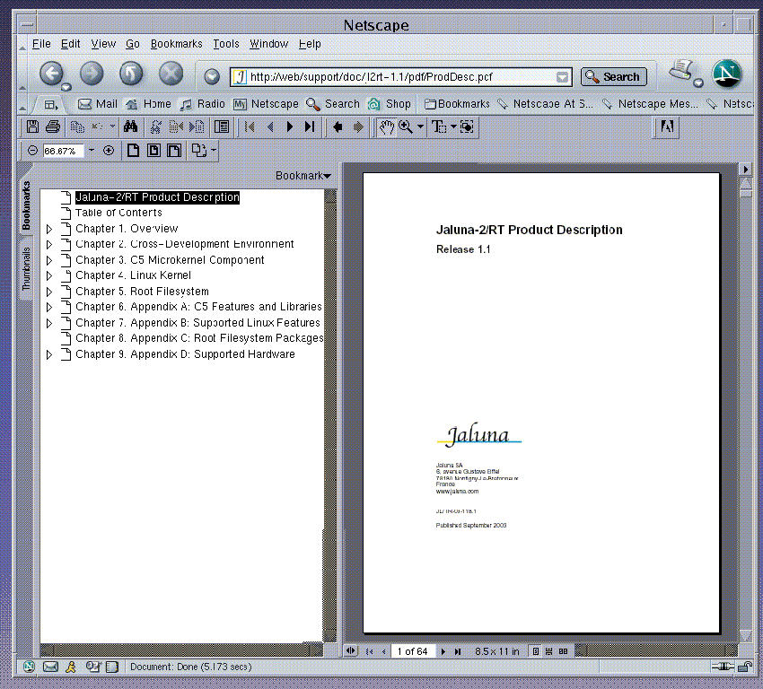This screenshot has width=763, height=689.
Task: Expand Chapter 5. Root Filesystem bookmark
Action: [x=48, y=292]
